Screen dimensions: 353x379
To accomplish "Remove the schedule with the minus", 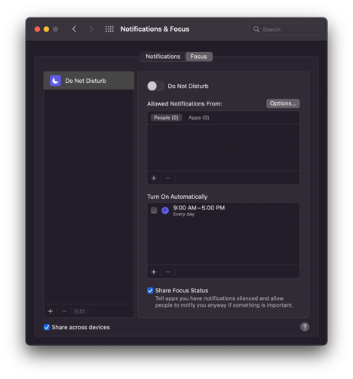I will point(167,272).
